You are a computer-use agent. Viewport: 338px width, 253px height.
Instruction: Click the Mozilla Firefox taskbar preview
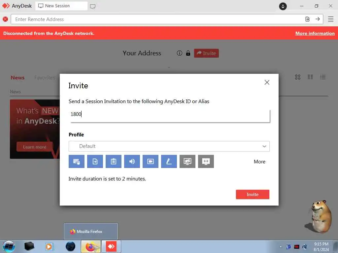tap(91, 232)
